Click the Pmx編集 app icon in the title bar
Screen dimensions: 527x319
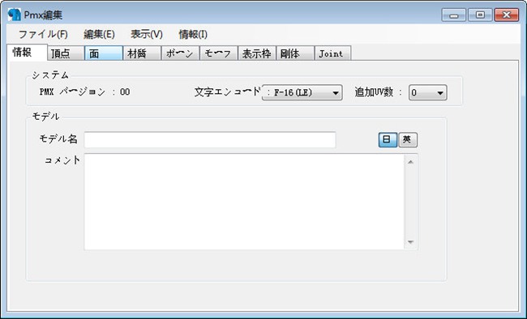14,15
